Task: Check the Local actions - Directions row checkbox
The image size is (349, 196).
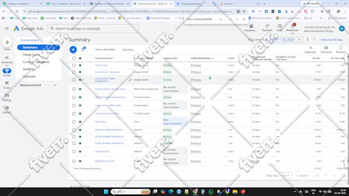Action: point(74,72)
